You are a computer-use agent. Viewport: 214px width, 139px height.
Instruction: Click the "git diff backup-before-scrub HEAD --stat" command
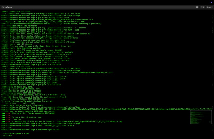40,30
